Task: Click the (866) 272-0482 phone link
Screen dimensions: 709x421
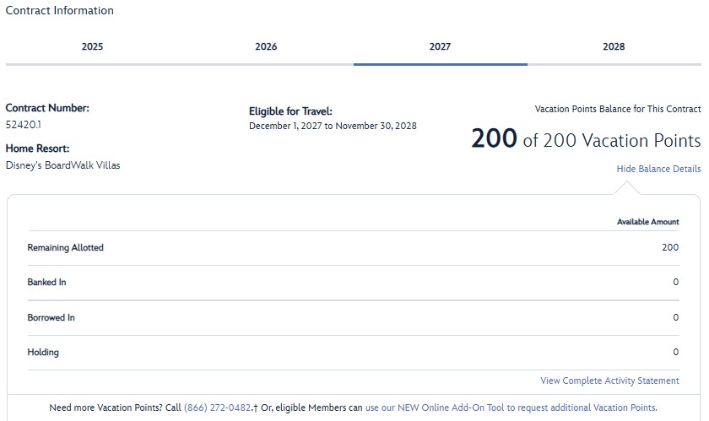Action: pos(218,408)
